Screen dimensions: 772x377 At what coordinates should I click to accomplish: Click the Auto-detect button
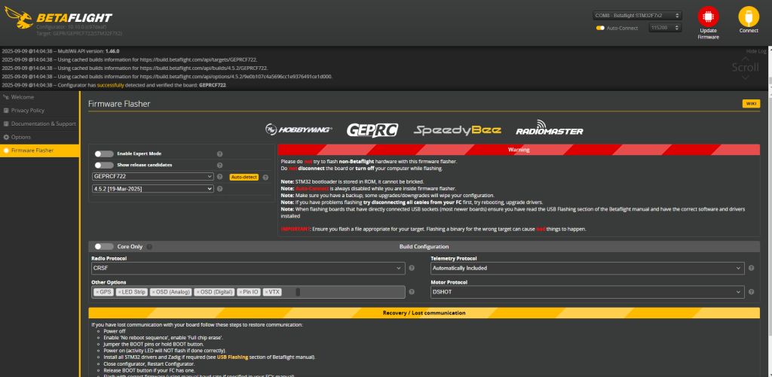click(244, 178)
